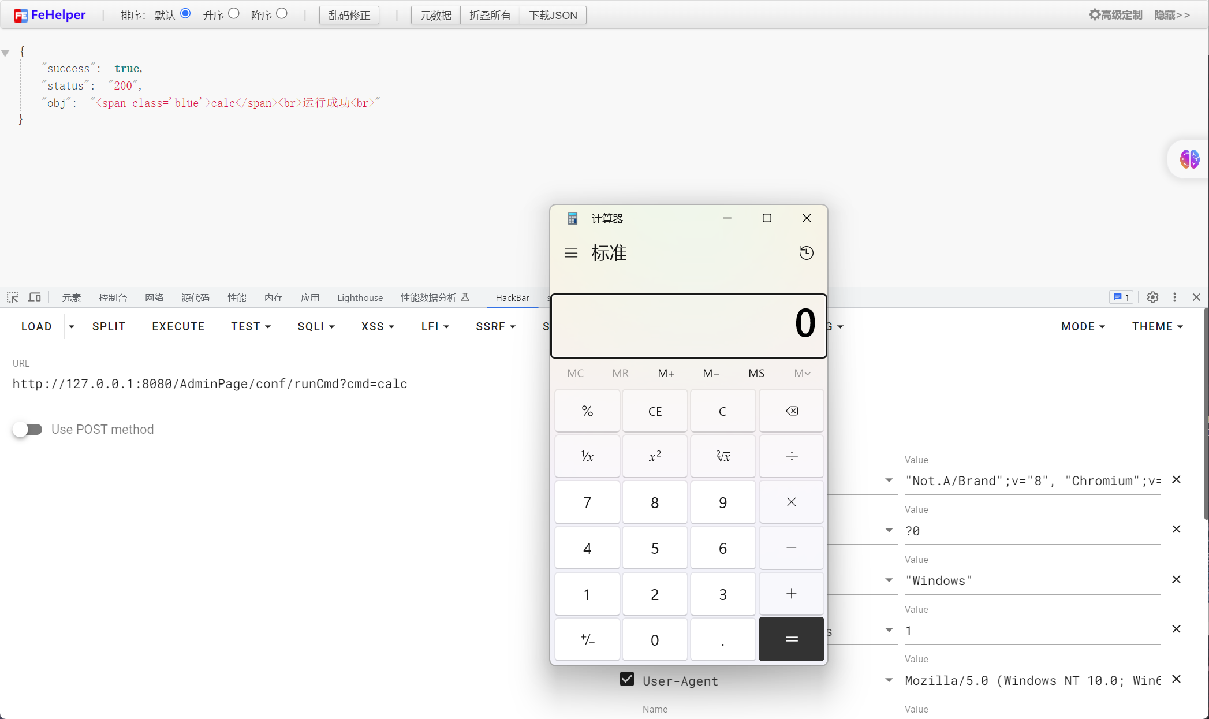Click the 下载JSON download button
The width and height of the screenshot is (1209, 719).
click(x=553, y=15)
